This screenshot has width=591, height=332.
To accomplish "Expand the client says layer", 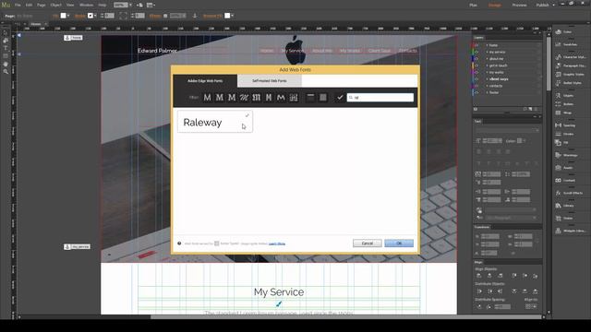I will [x=487, y=79].
